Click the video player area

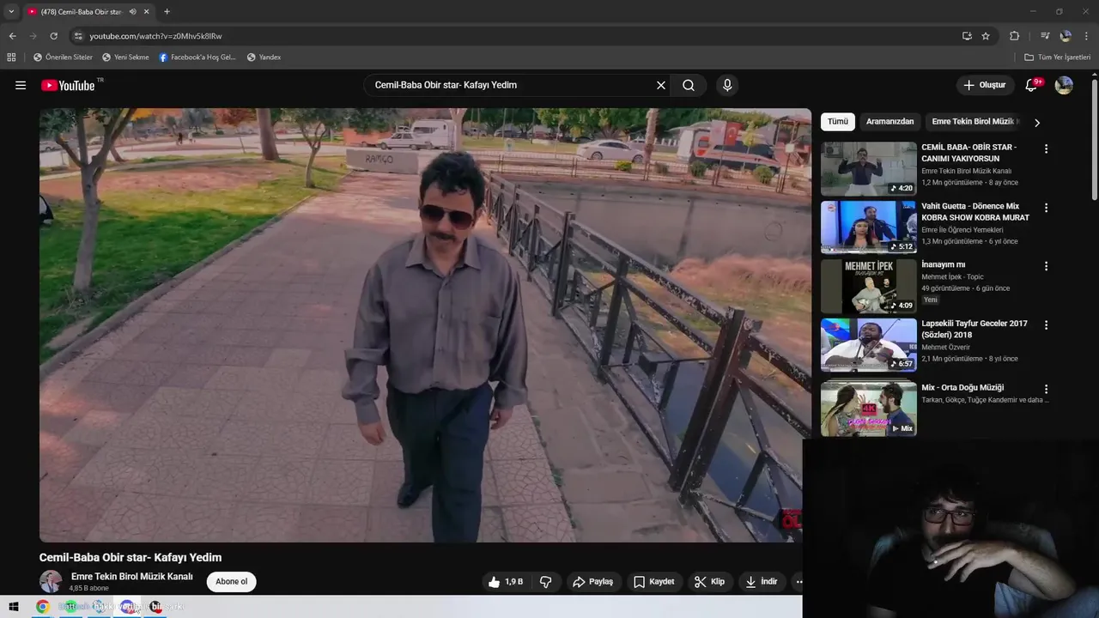425,325
